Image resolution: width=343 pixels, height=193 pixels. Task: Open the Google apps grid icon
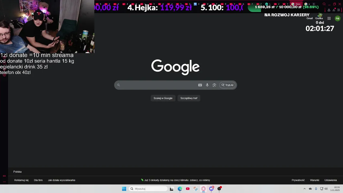coord(329,18)
